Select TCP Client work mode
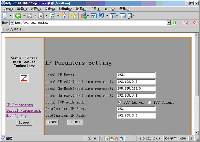Viewport: 200px width, 142px height. tap(149, 102)
